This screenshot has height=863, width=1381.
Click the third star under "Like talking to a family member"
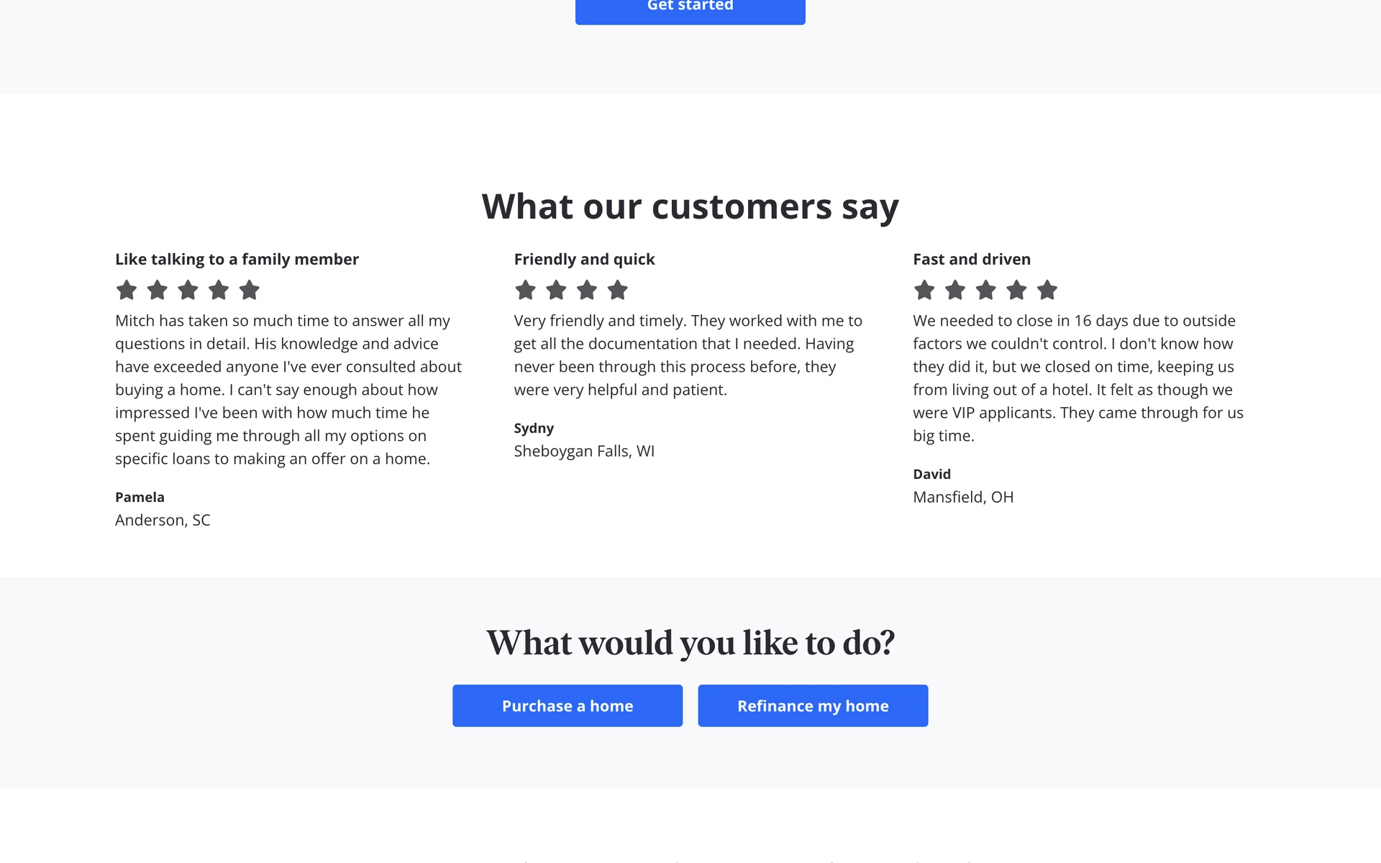tap(188, 291)
